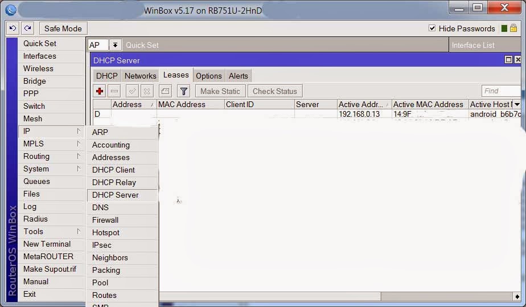Maximize the DHCP Server subwindow
The width and height of the screenshot is (526, 307).
pyautogui.click(x=508, y=60)
